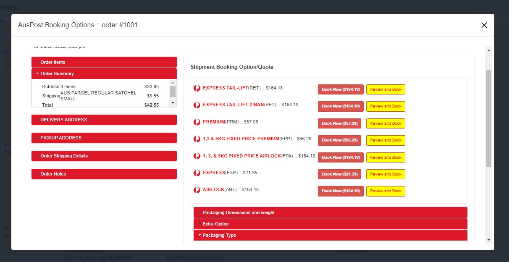Viewport: 509px width, 262px height.
Task: Click AusPost logo beside EXPRESS(EXP)
Action: tap(197, 173)
